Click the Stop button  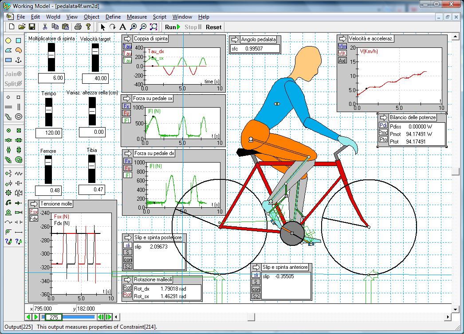(x=193, y=27)
